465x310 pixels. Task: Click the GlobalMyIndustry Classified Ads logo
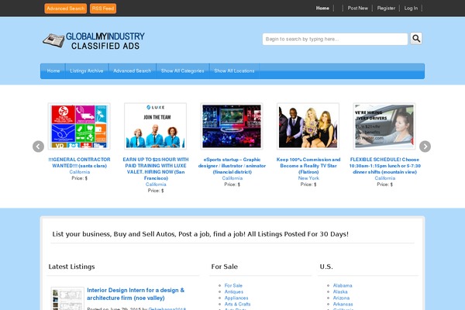tap(94, 40)
